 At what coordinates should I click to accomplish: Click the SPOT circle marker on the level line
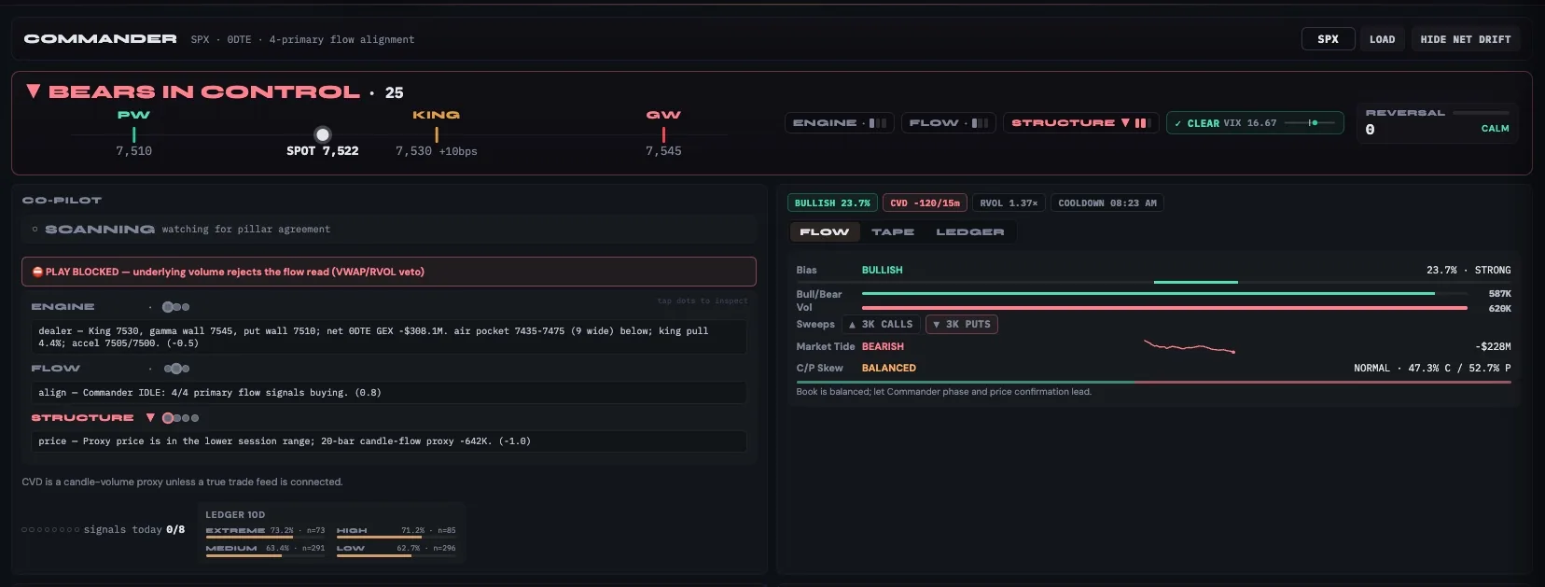click(323, 134)
